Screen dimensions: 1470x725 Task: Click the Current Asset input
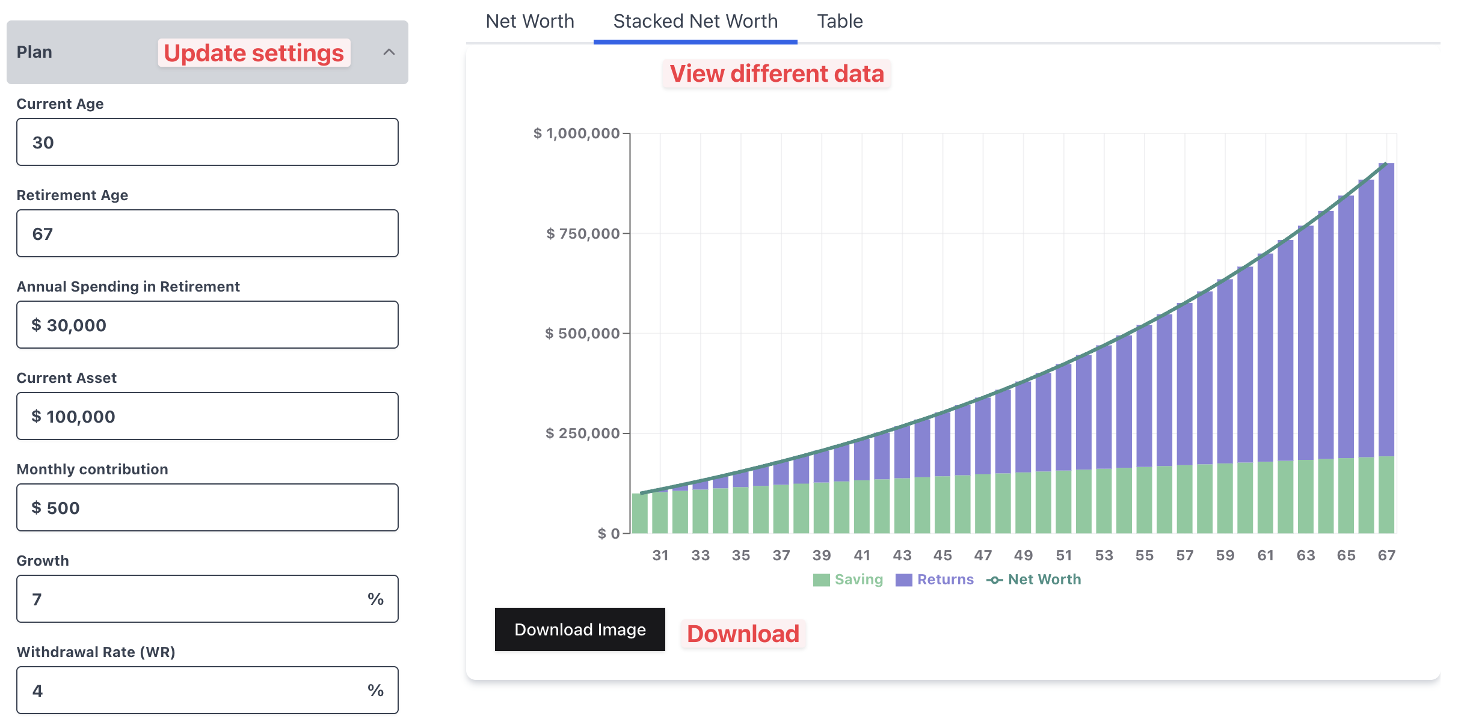pos(207,417)
